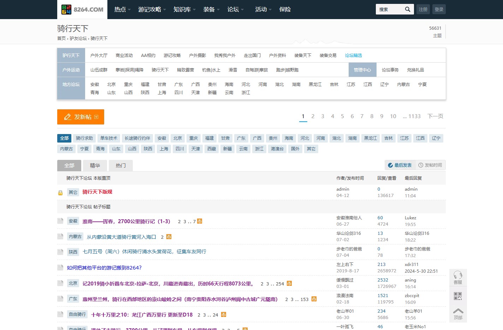Show the QR code icon

(x=458, y=296)
